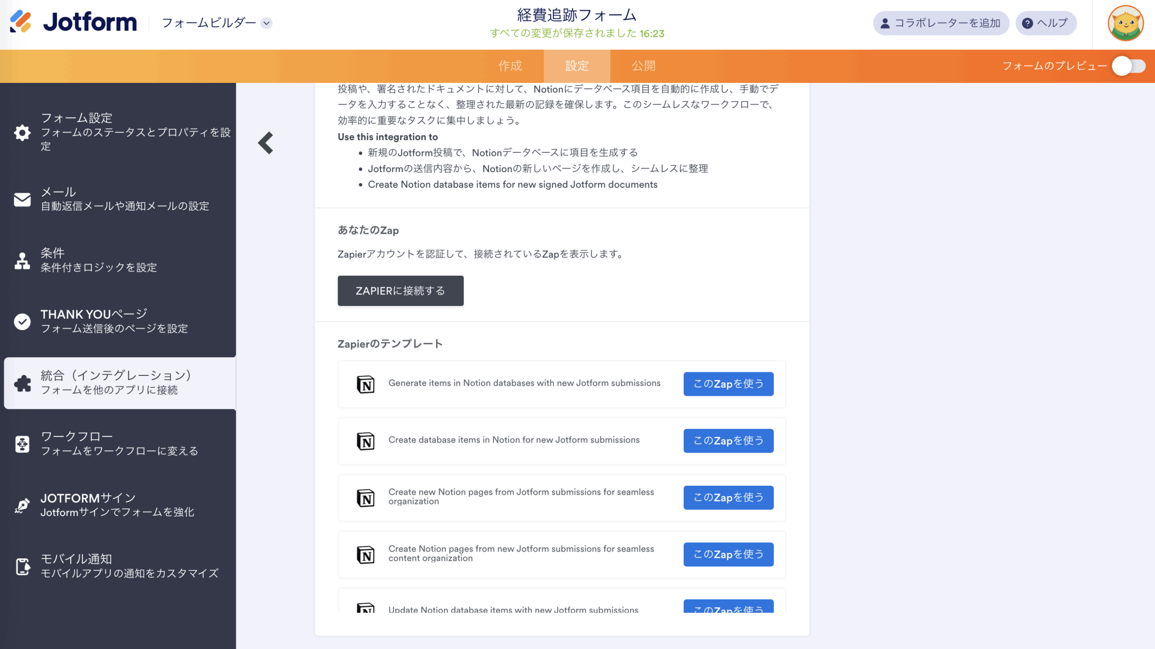
Task: Open the Workflow icon item
Action: click(22, 444)
